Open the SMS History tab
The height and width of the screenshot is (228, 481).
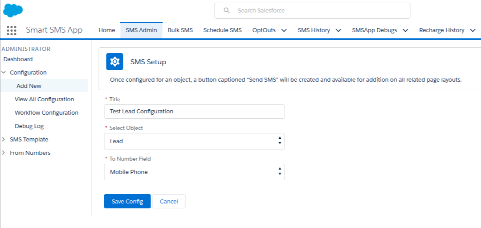click(x=314, y=30)
